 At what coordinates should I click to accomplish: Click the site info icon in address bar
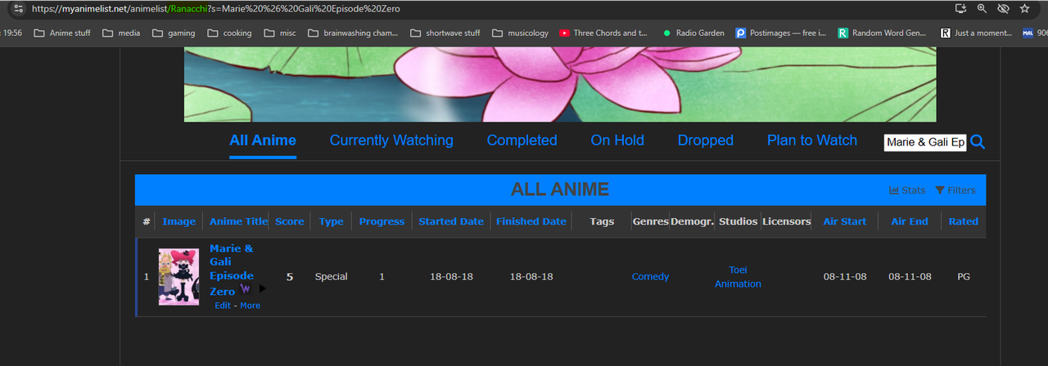pyautogui.click(x=19, y=8)
